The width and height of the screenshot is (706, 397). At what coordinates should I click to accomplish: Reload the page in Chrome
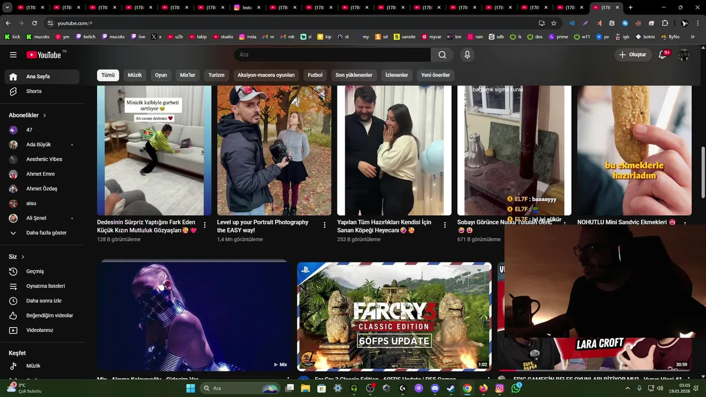[x=34, y=23]
